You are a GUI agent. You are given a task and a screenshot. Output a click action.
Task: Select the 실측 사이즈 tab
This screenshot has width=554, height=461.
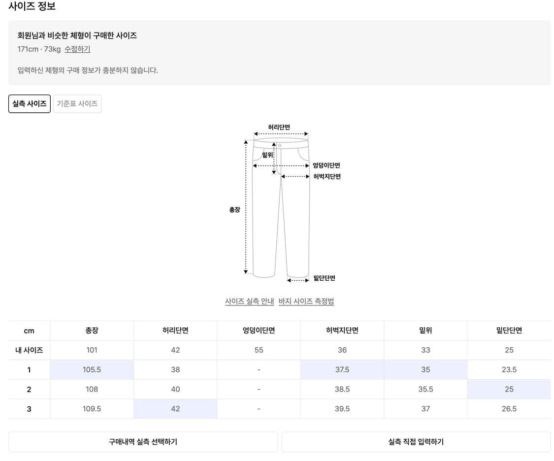pyautogui.click(x=29, y=103)
